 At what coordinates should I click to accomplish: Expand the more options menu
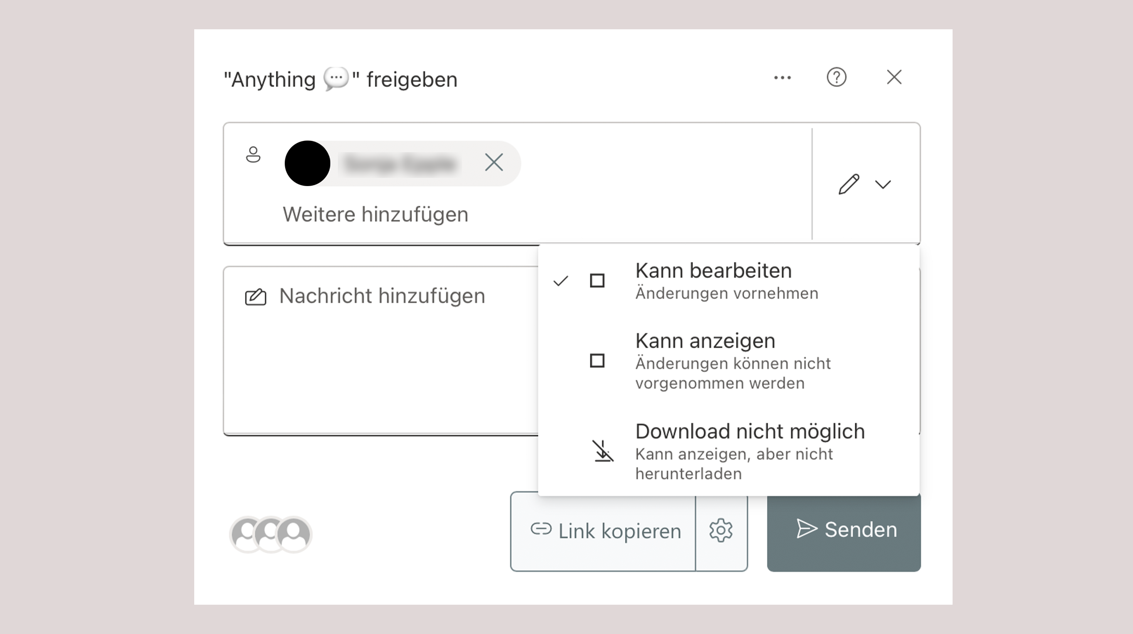782,78
